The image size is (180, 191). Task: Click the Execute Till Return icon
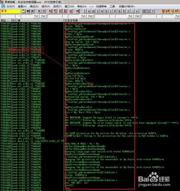(71, 11)
